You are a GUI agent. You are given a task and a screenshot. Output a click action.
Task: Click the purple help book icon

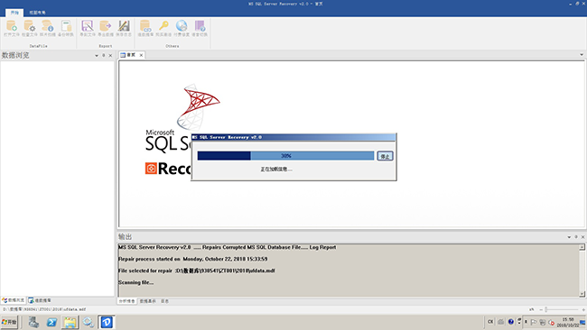[200, 26]
